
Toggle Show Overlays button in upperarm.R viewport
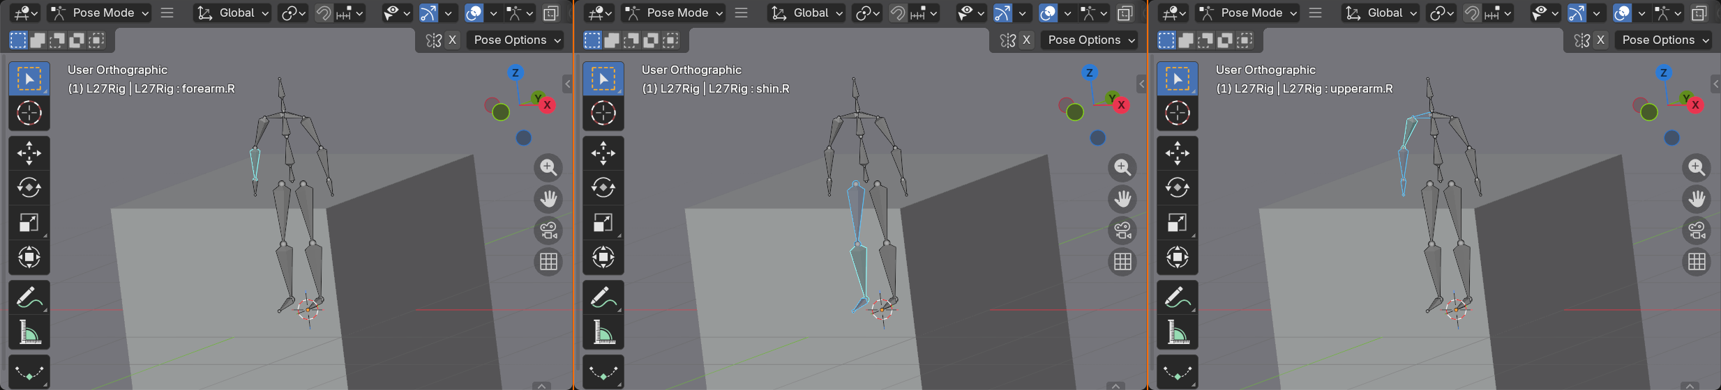click(x=1622, y=13)
